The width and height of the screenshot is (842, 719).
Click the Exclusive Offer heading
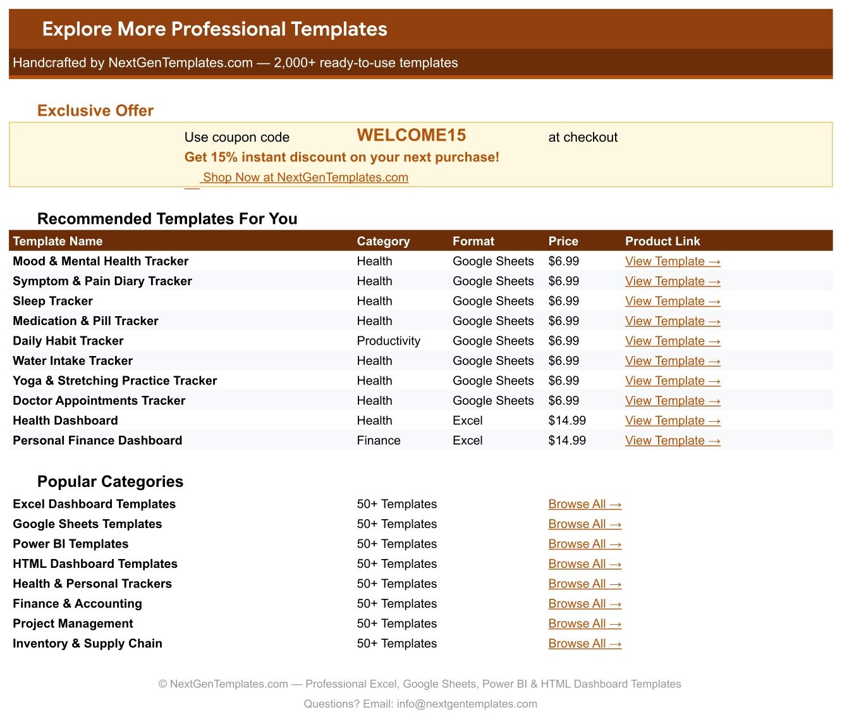pos(95,111)
